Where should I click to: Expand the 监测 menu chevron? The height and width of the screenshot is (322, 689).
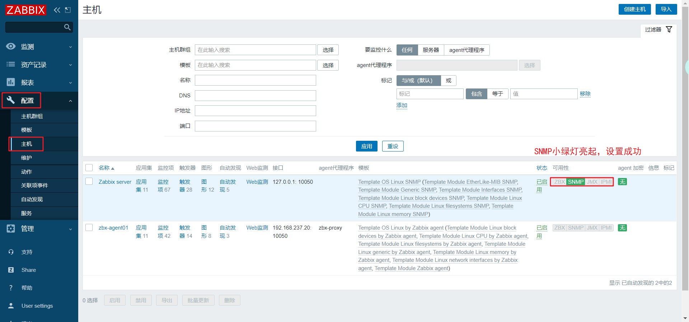(70, 47)
